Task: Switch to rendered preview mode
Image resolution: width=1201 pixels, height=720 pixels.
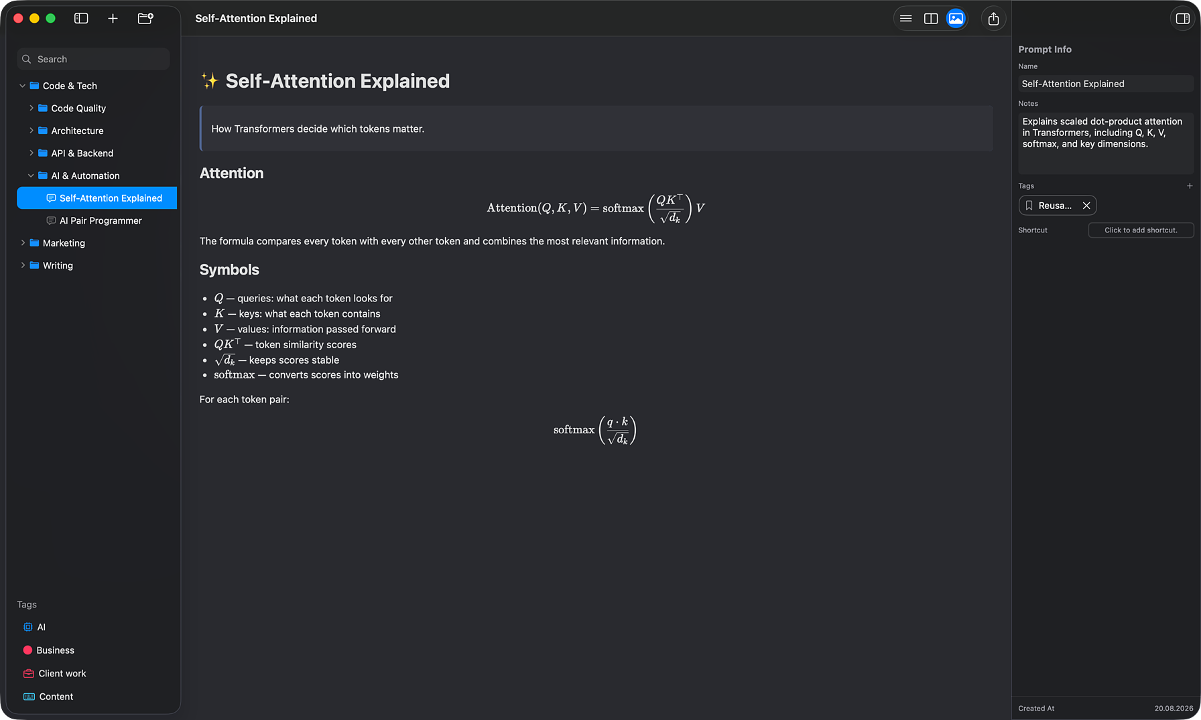Action: (x=956, y=19)
